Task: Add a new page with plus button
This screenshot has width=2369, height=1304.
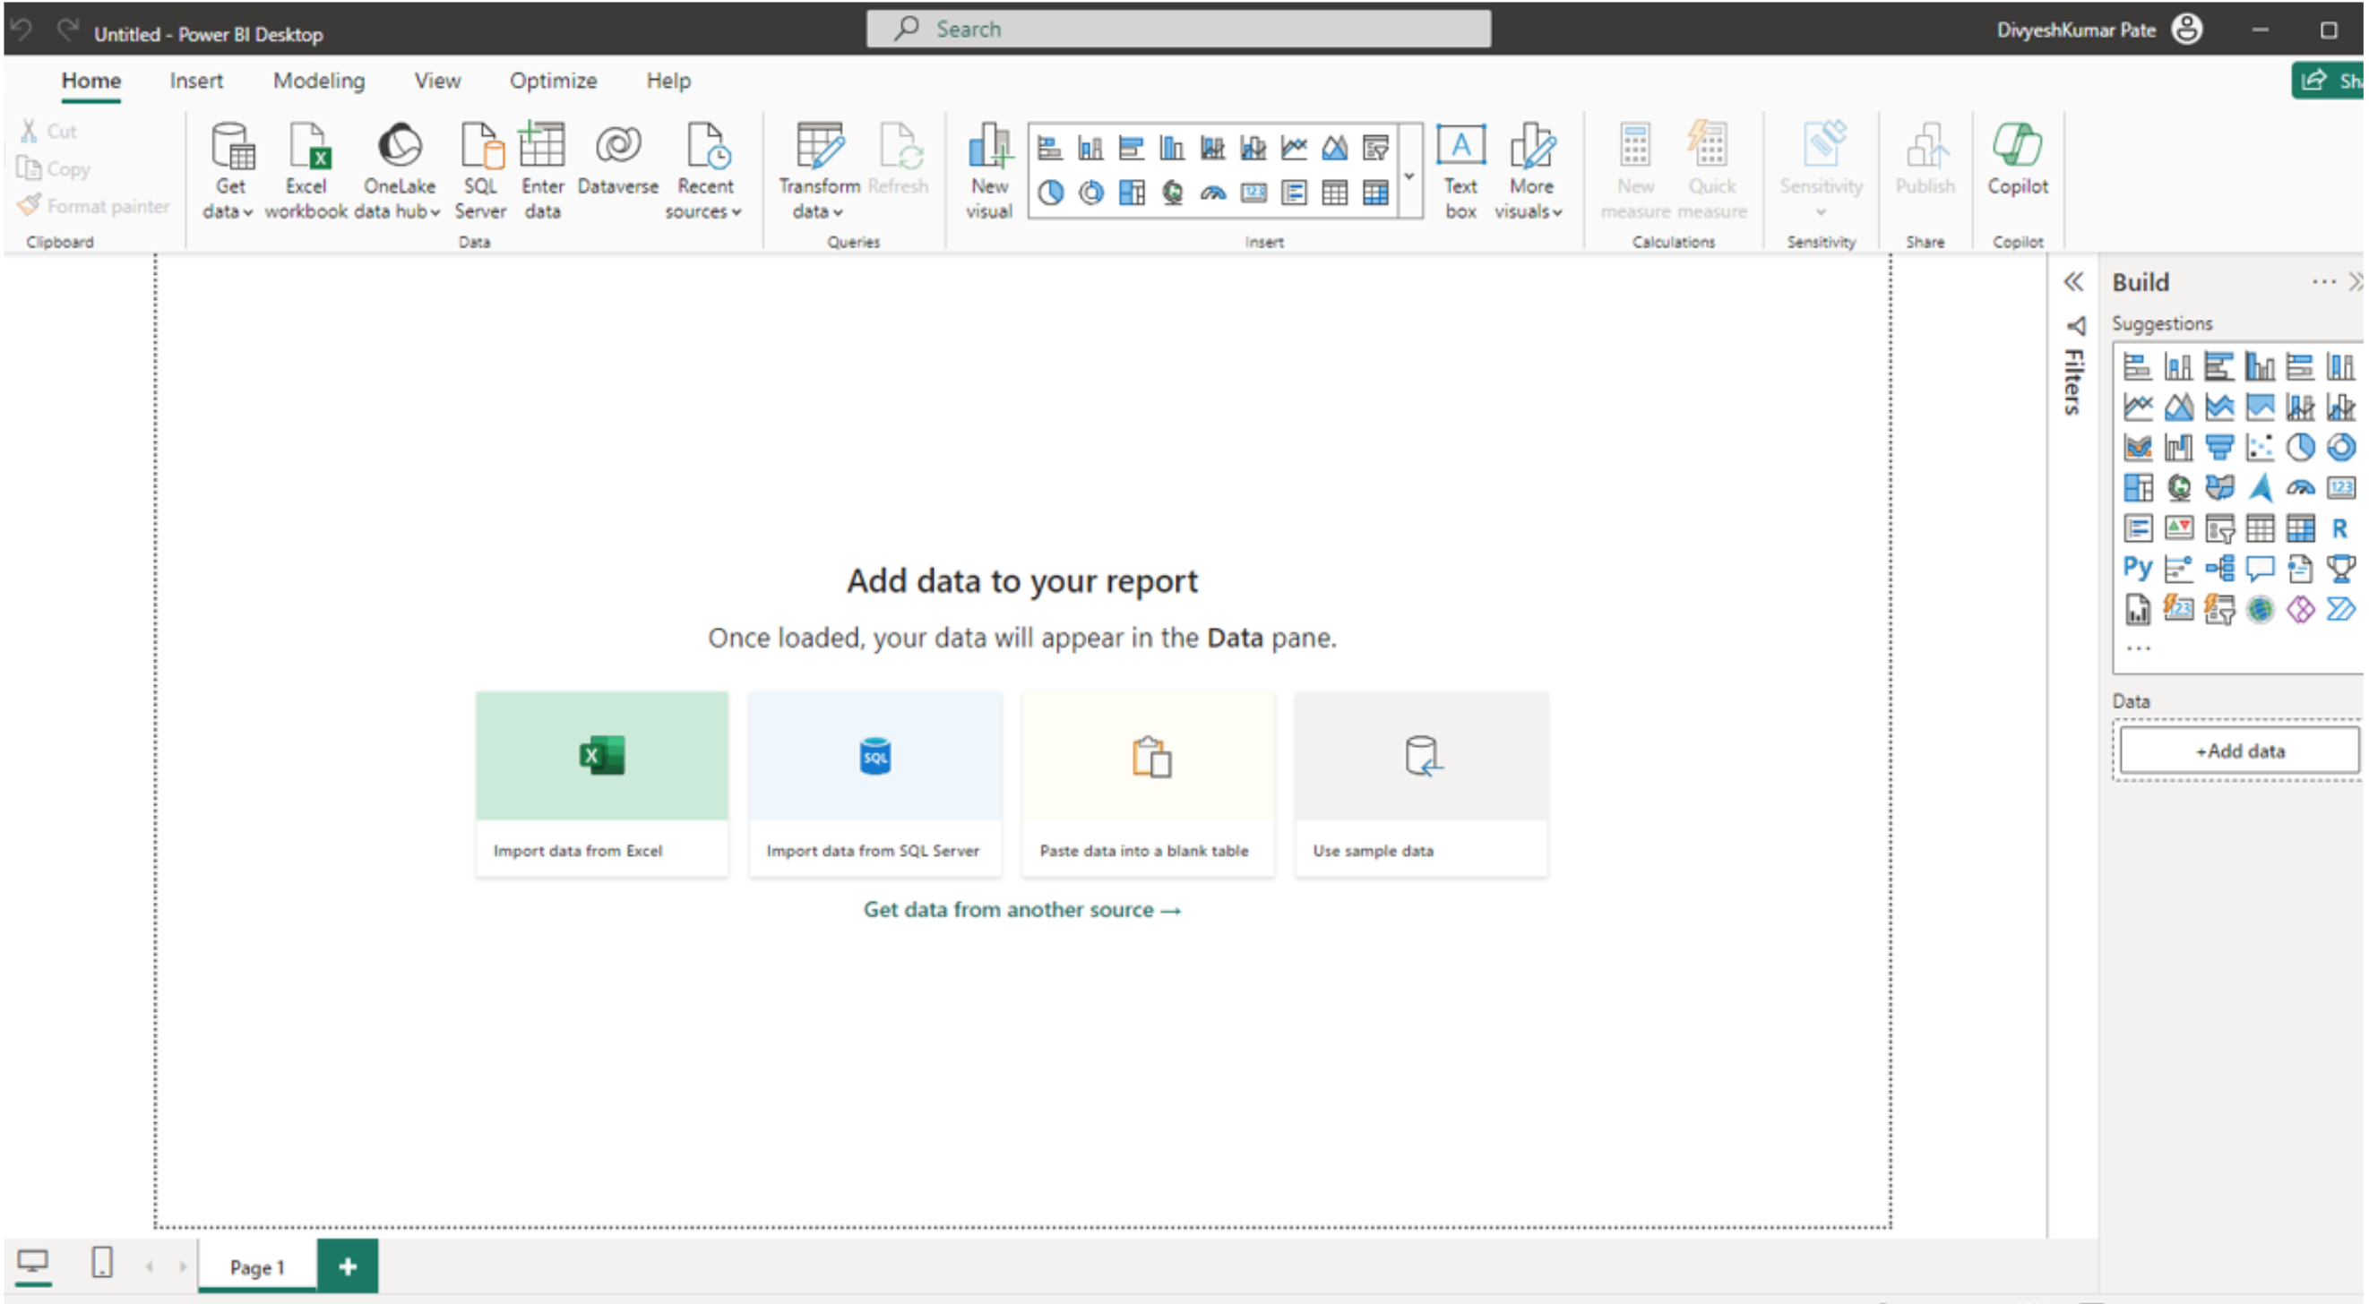Action: [x=348, y=1266]
